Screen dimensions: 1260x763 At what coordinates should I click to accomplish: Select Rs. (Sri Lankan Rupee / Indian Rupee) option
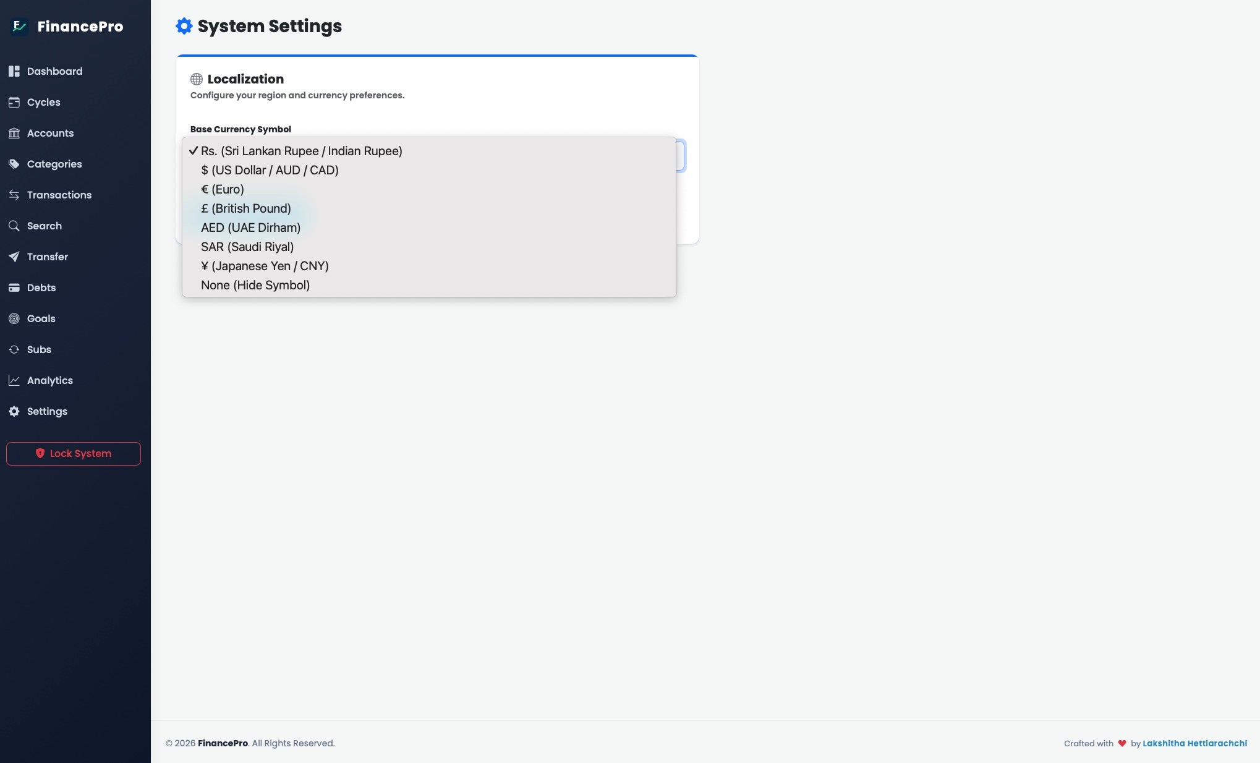point(429,151)
